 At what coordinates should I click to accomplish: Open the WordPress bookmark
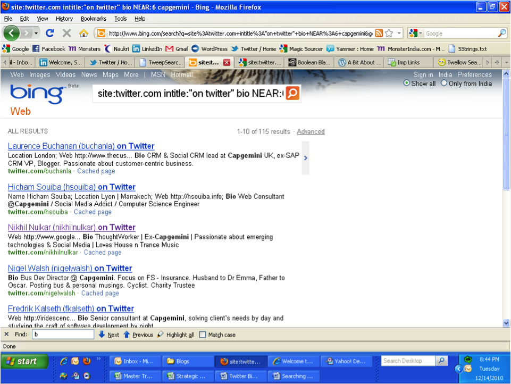tap(210, 49)
